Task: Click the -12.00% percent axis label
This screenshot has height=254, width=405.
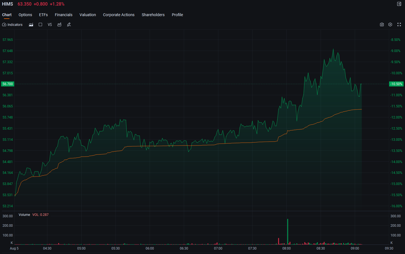Action: [x=396, y=117]
